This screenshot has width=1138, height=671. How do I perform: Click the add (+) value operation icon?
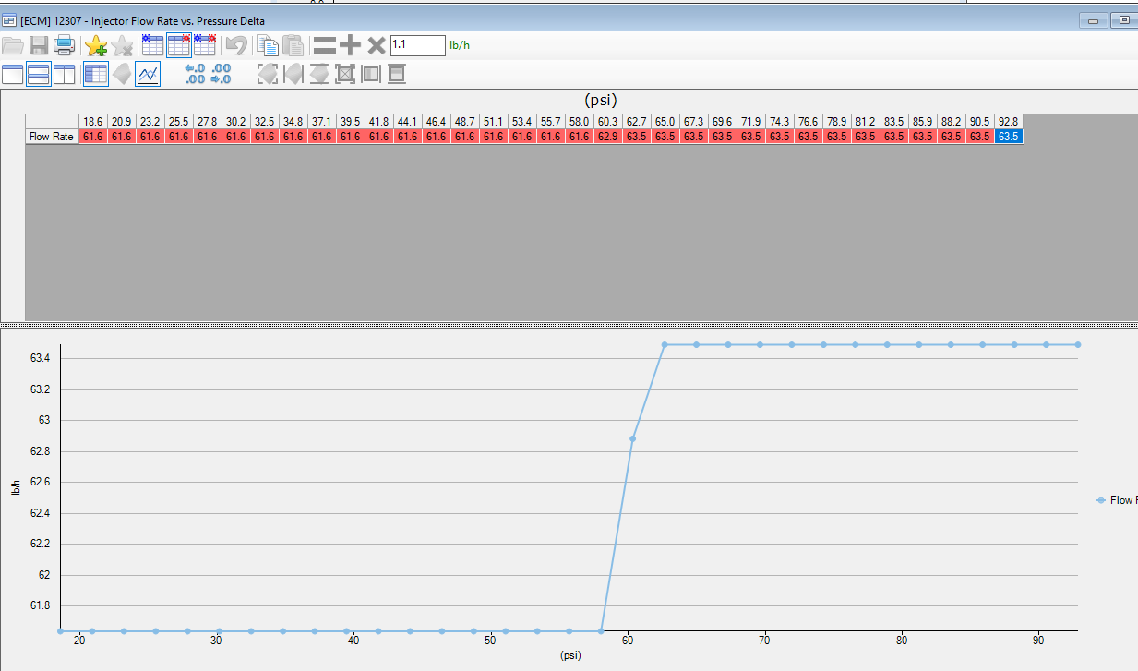(x=351, y=45)
